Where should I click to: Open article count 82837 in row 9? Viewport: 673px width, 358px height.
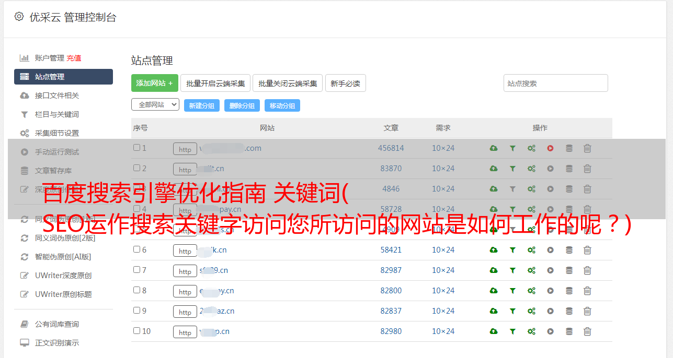(x=391, y=311)
